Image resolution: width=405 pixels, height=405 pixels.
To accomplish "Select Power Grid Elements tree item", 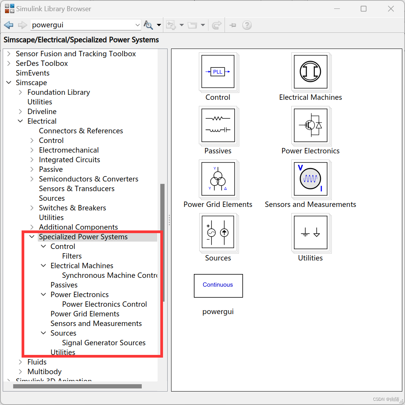I will 85,314.
